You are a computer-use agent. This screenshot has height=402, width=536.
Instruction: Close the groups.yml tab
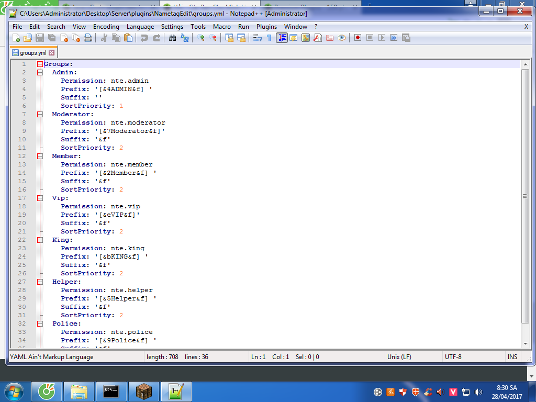pyautogui.click(x=52, y=53)
